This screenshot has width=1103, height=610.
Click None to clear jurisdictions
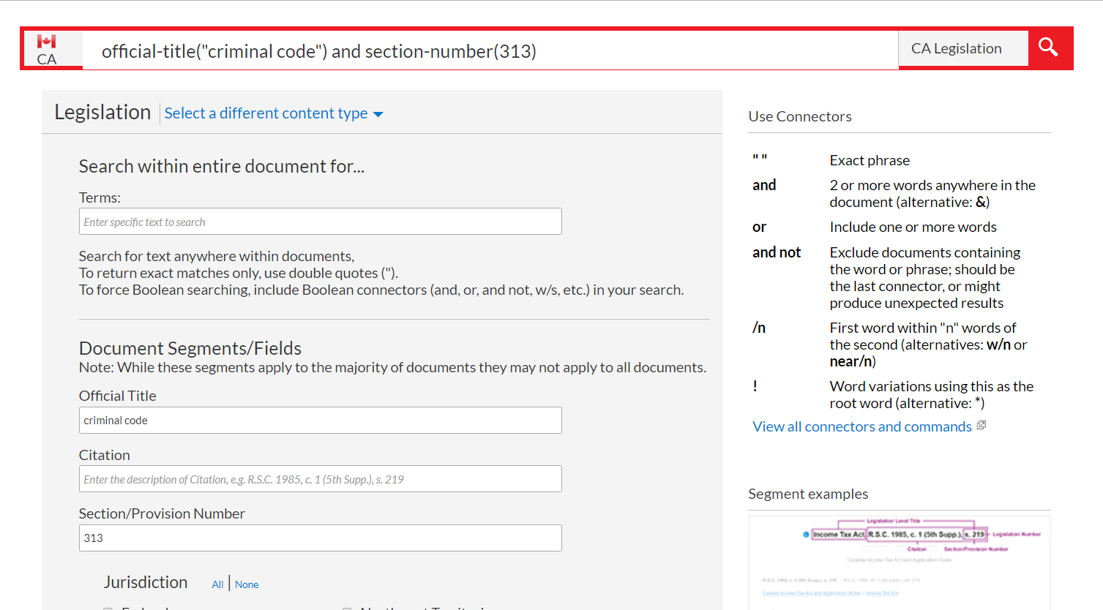point(247,584)
